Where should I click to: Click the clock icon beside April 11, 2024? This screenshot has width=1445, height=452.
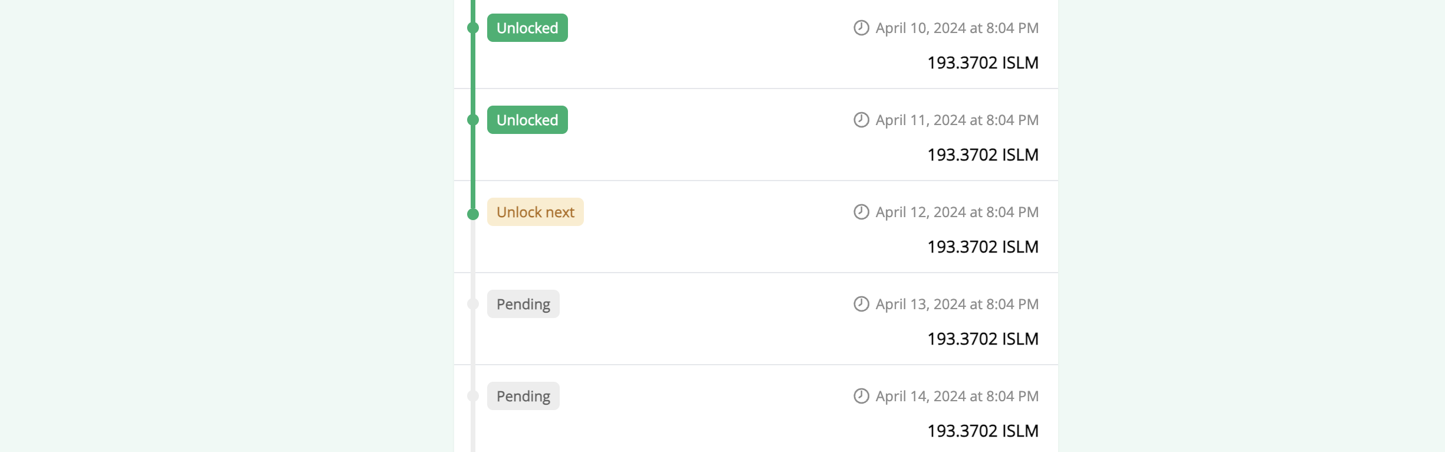(861, 120)
